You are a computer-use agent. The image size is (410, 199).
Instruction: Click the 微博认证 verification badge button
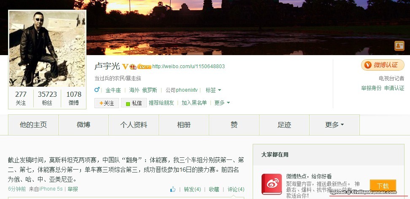pos(383,65)
